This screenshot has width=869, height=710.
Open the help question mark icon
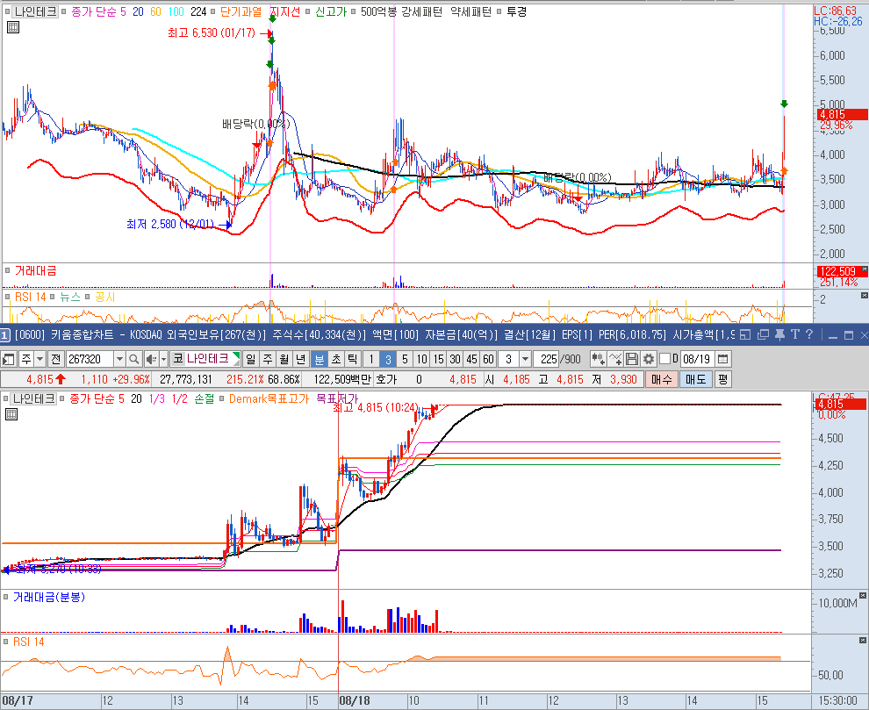coord(809,334)
